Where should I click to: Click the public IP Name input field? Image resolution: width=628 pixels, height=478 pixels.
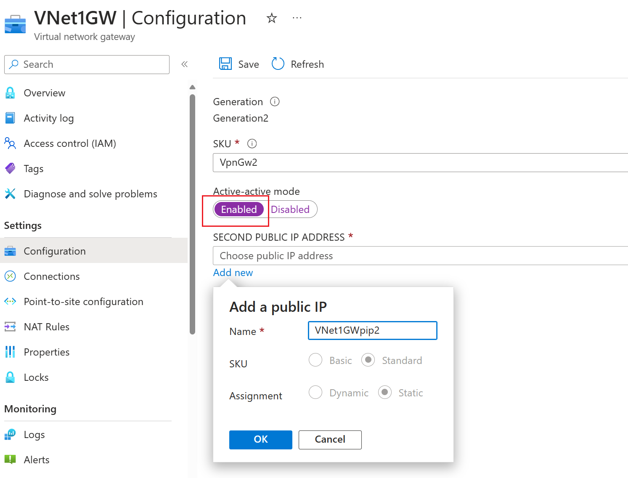[373, 330]
